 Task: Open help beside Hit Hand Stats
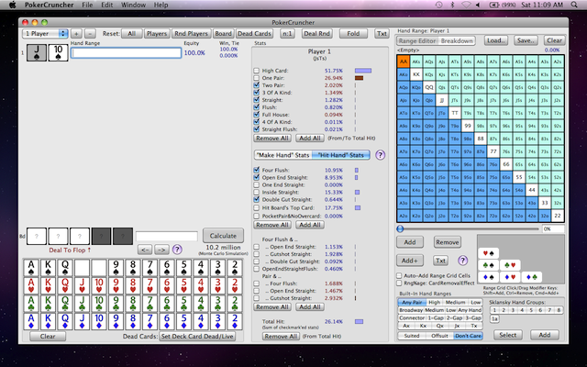[380, 155]
